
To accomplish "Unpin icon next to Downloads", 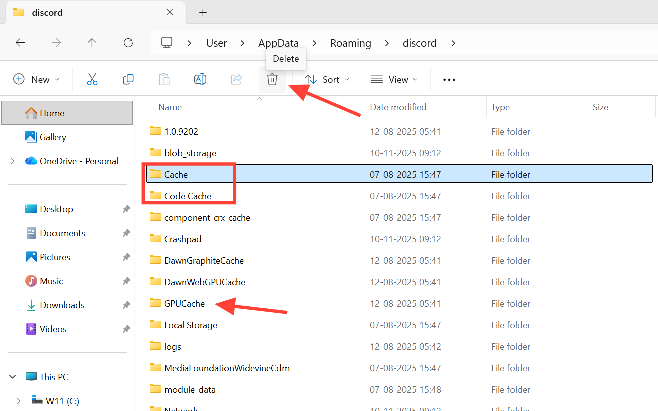I will [x=126, y=305].
